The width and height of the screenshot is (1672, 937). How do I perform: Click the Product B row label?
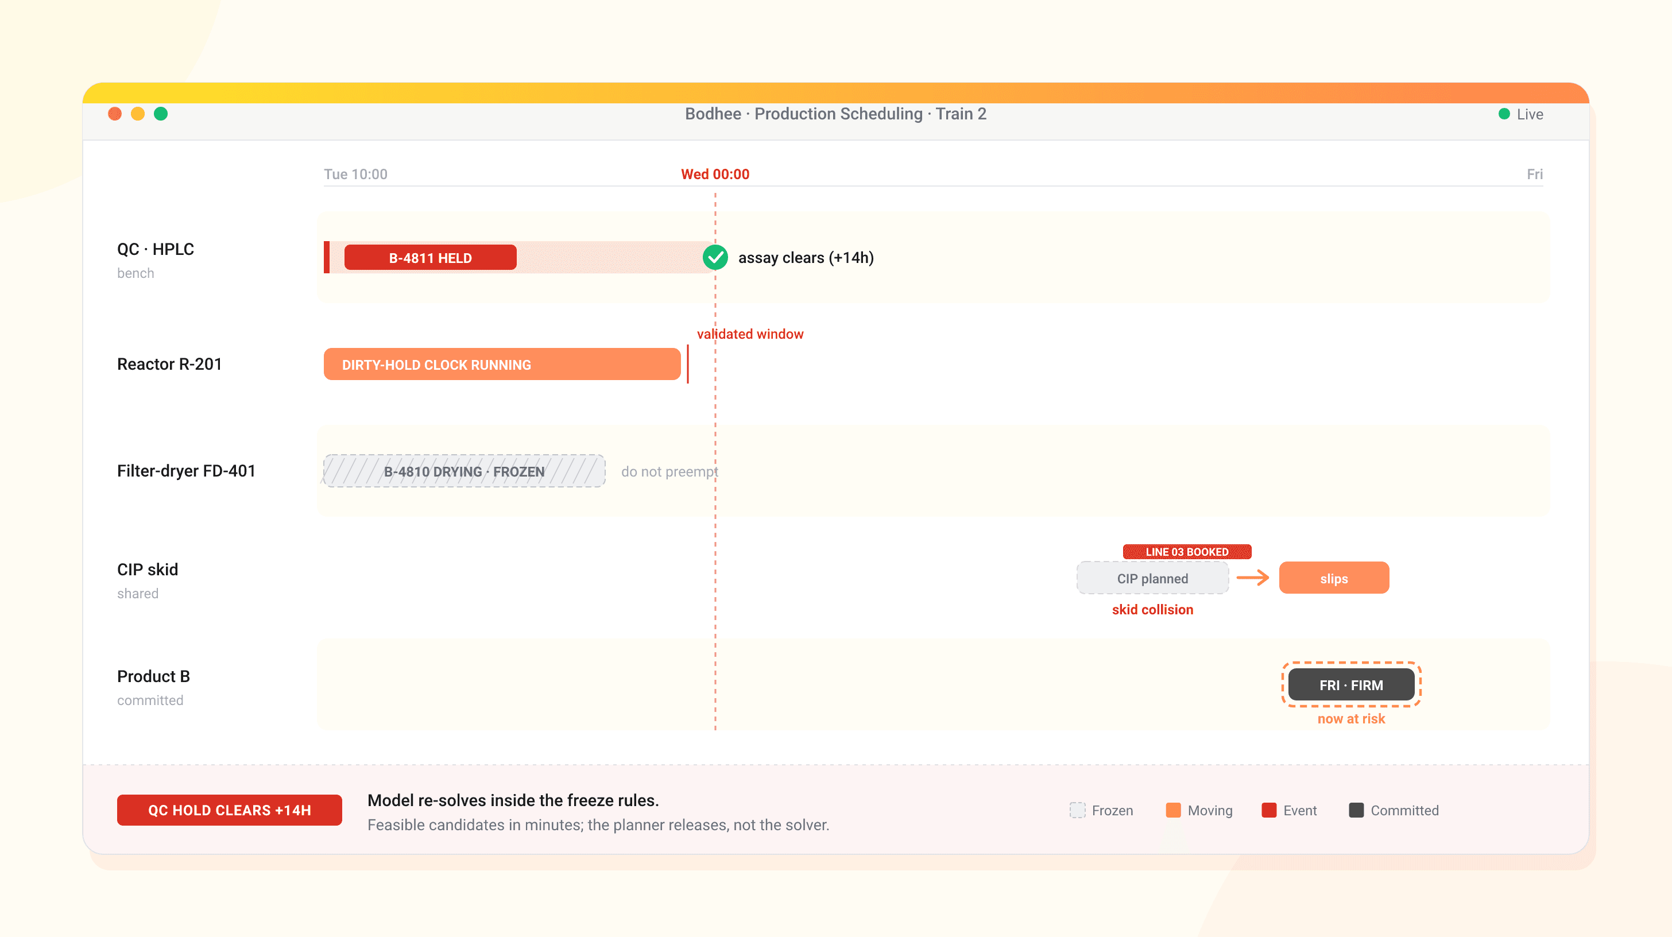(x=154, y=676)
